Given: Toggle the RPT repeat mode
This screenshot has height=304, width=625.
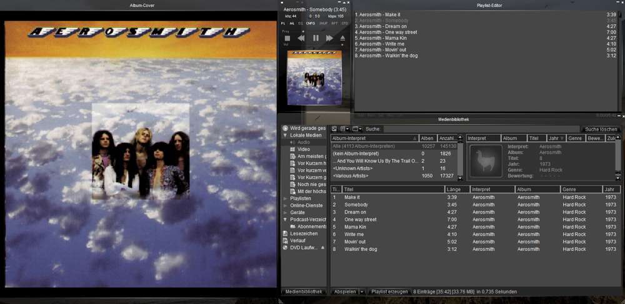Looking at the screenshot, I should pos(334,23).
